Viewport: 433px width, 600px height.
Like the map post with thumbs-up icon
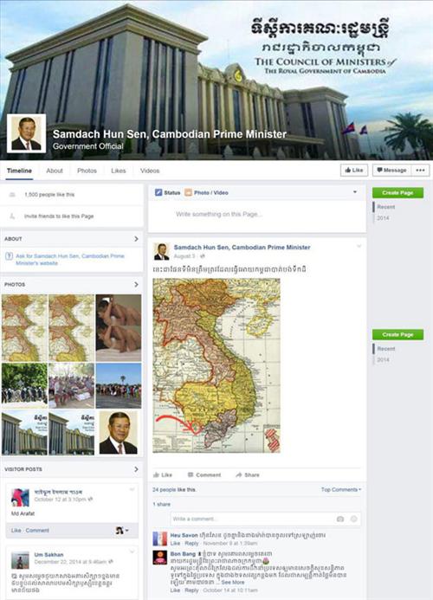tap(156, 474)
